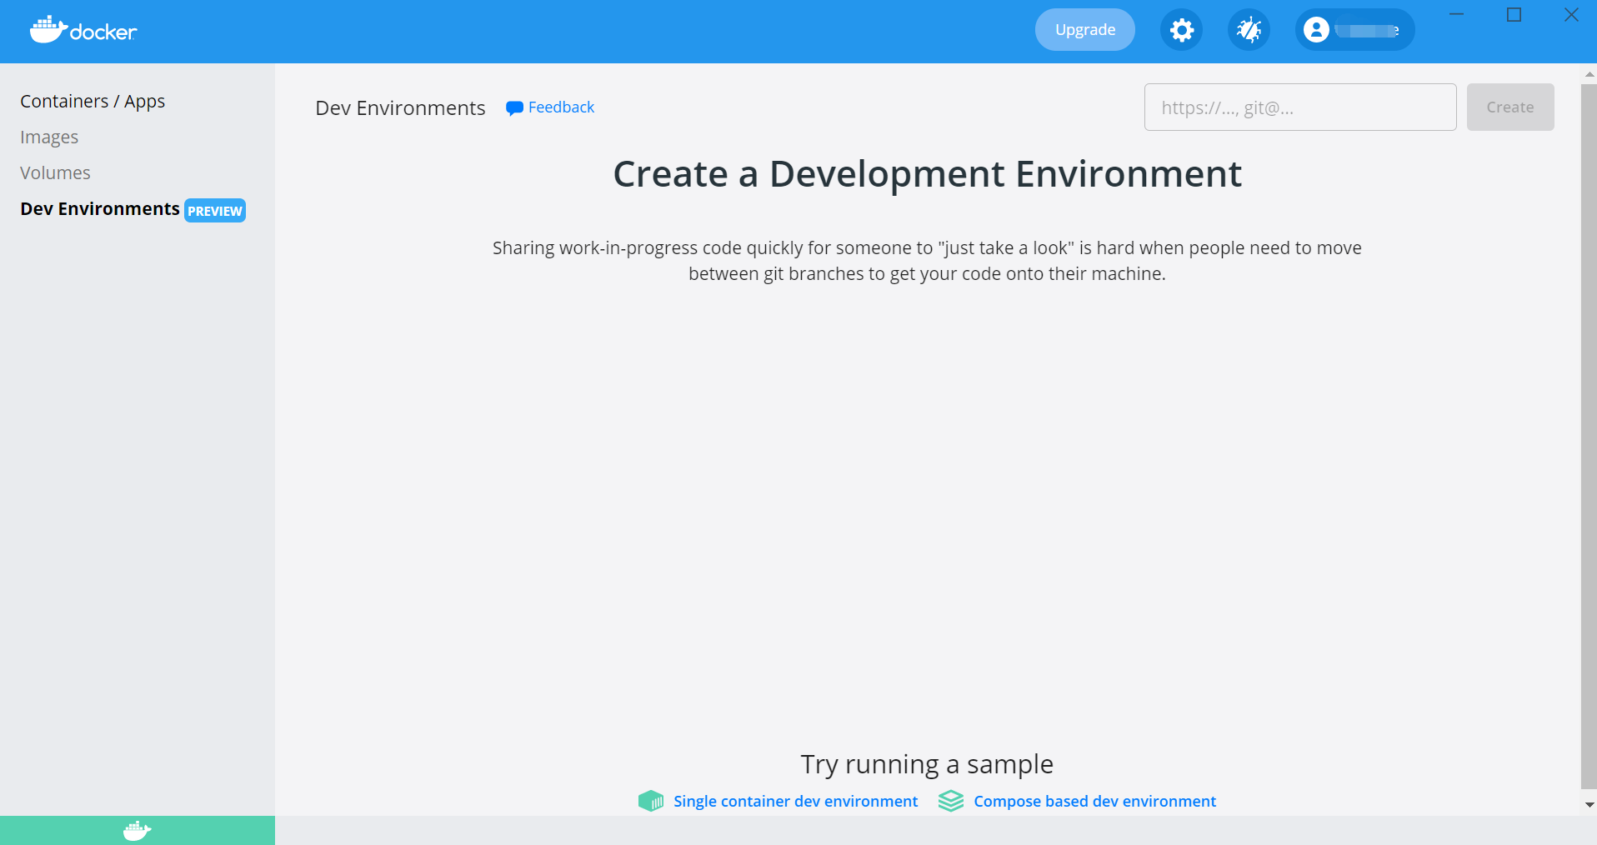Click 'Create a Development Environment' heading
Screen dimensions: 1597x845
click(927, 174)
